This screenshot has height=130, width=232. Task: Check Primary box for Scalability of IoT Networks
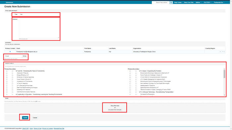point(7,90)
